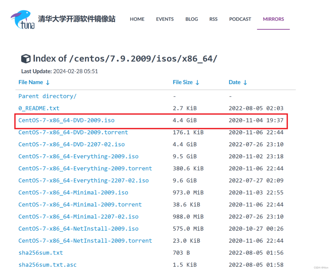Viewport: 332px width, 271px height.
Task: Open the HOME page
Action: pyautogui.click(x=137, y=19)
